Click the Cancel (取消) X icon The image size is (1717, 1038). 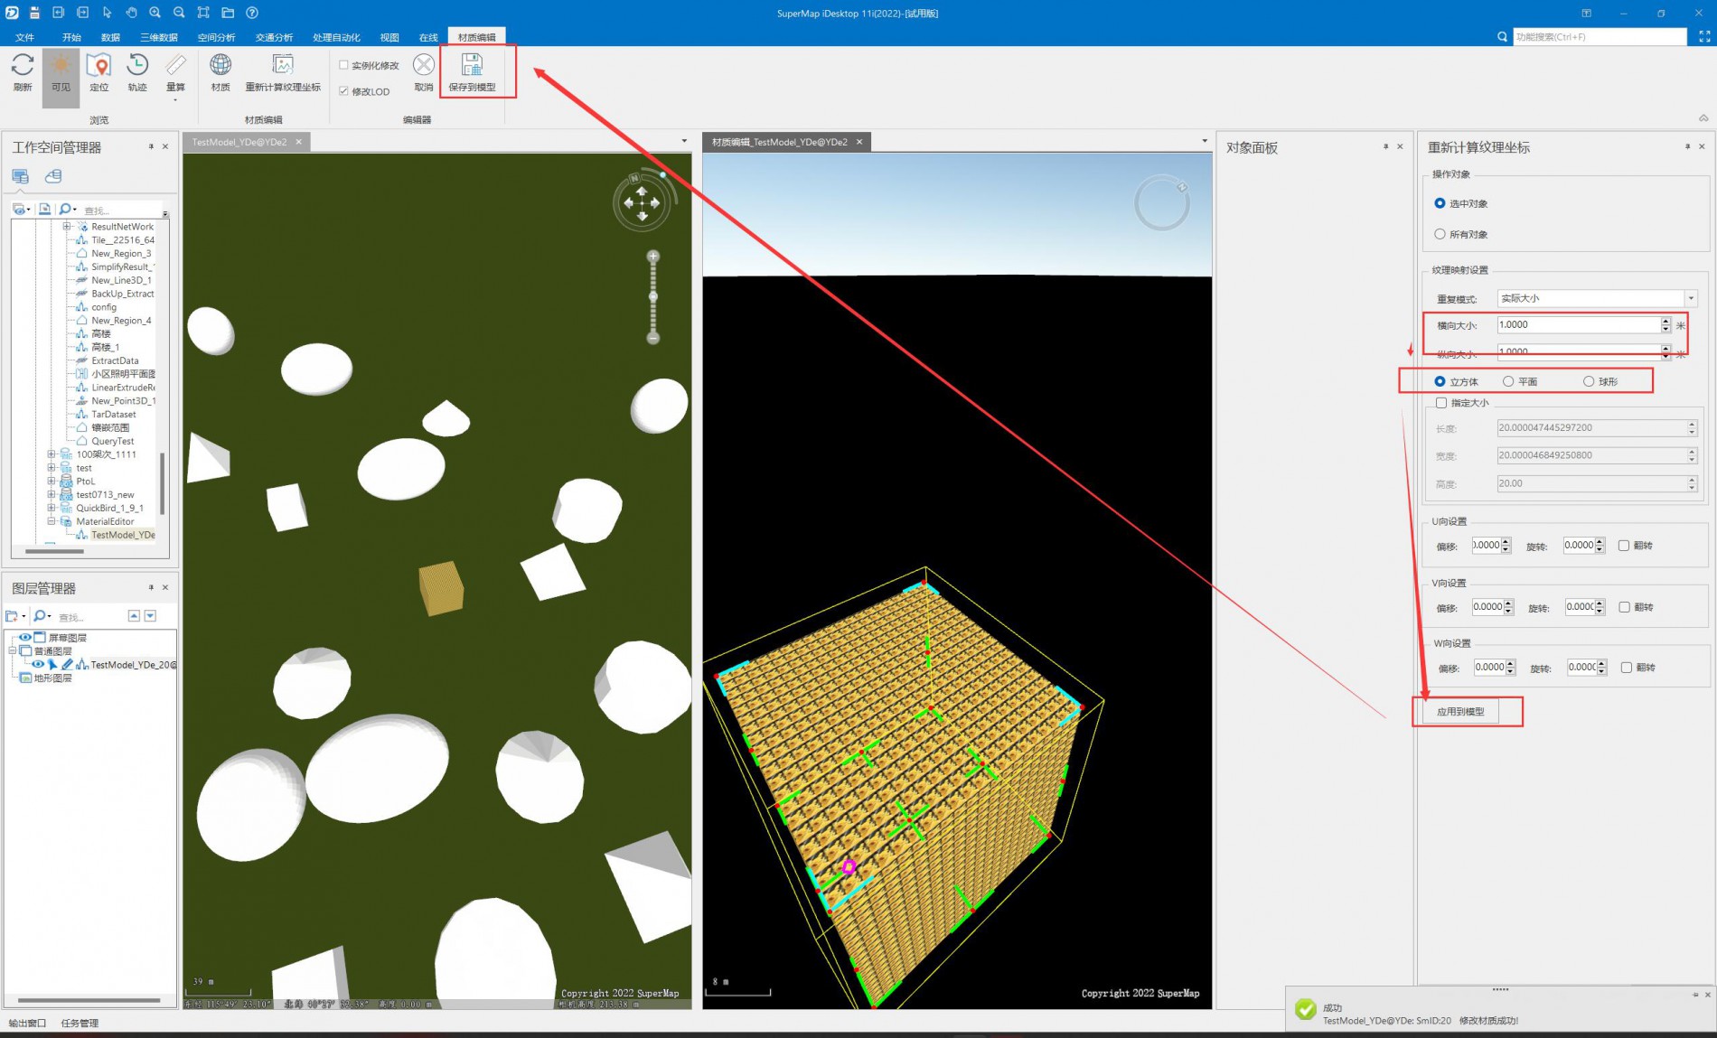[424, 65]
